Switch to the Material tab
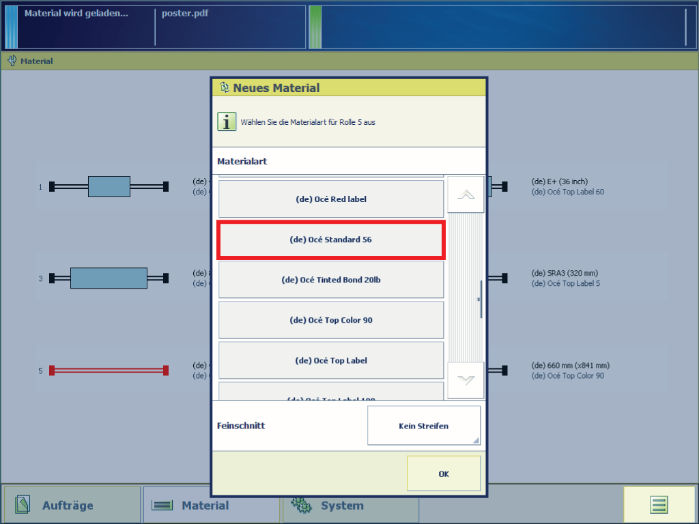This screenshot has height=524, width=699. [x=212, y=505]
